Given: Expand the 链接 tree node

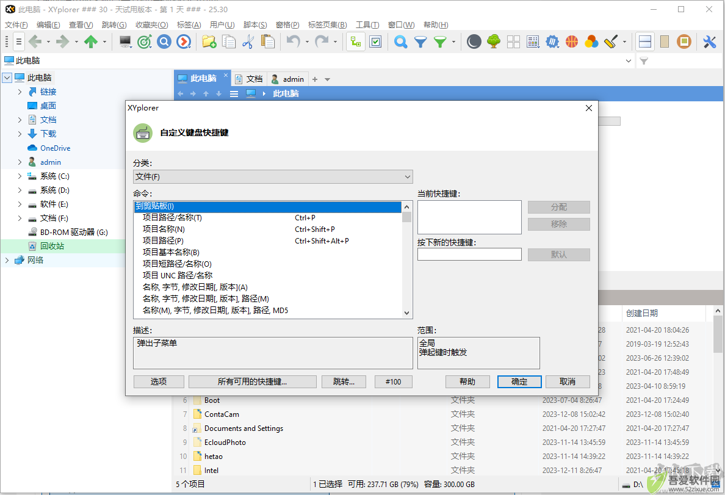Looking at the screenshot, I should (20, 92).
